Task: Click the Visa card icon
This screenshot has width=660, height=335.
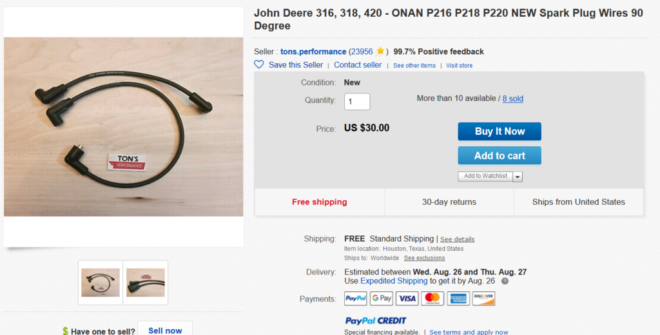Action: pos(407,298)
